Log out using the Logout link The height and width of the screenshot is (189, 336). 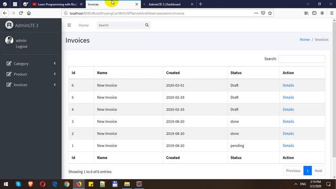point(22,47)
